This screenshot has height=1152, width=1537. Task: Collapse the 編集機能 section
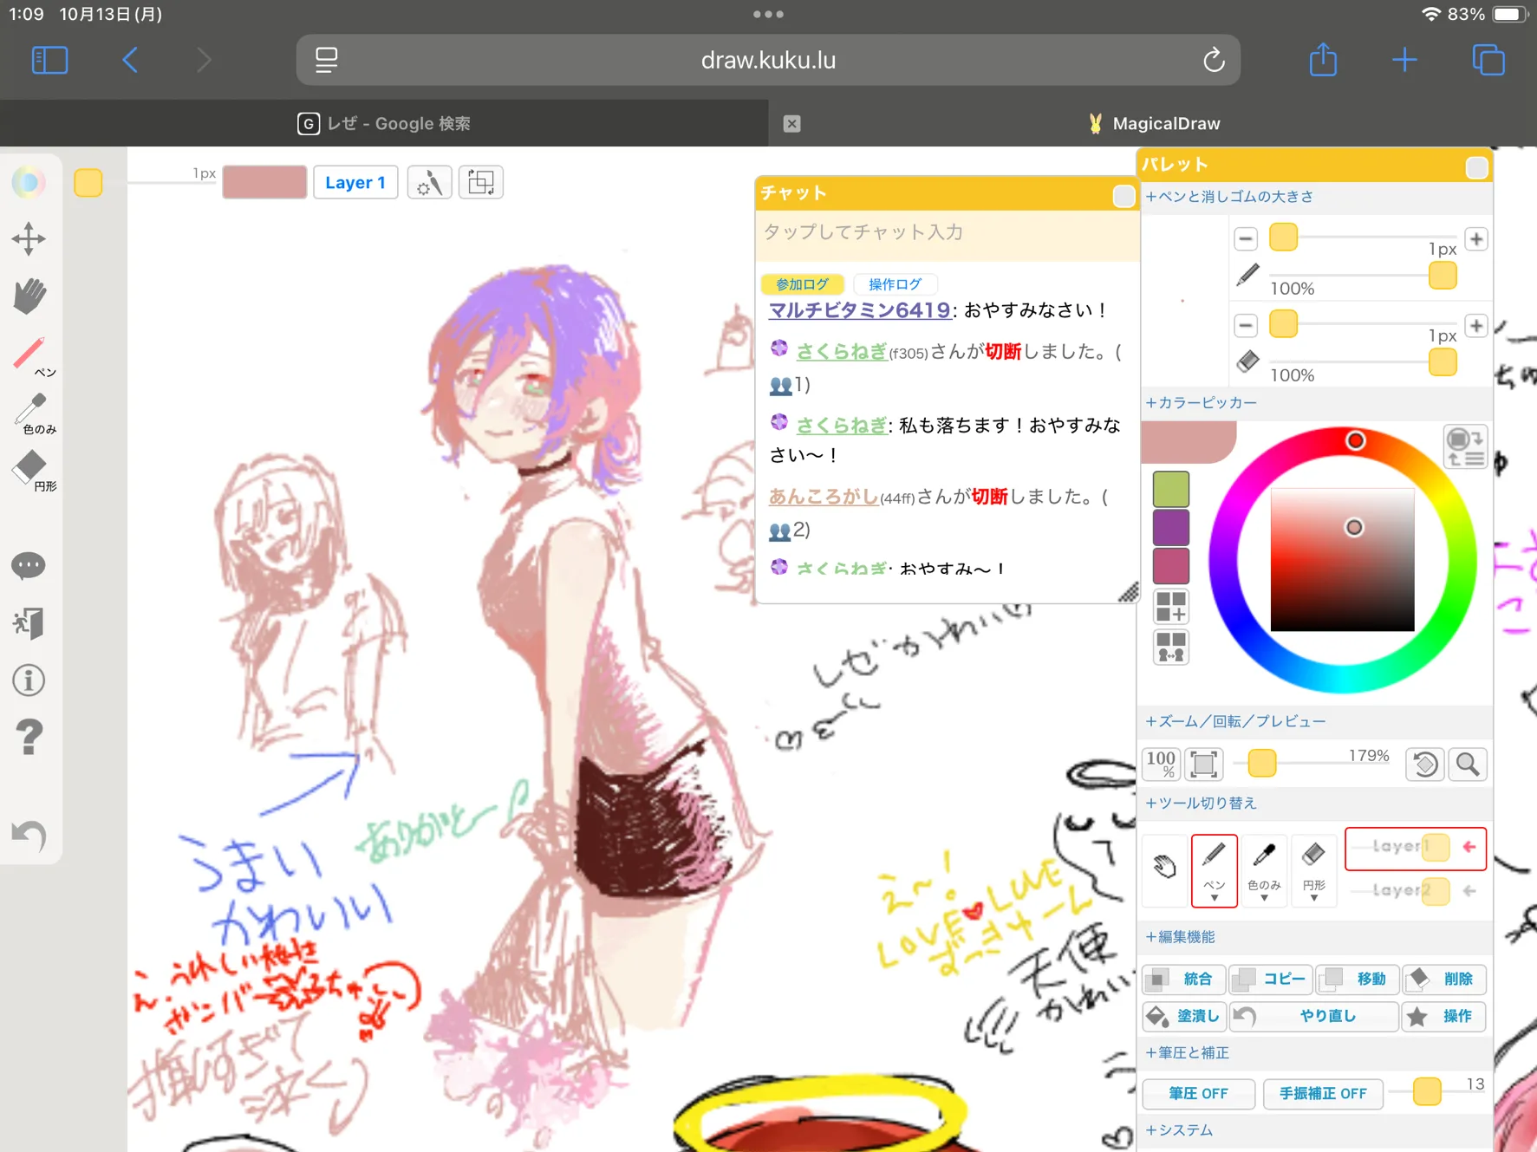[1180, 937]
